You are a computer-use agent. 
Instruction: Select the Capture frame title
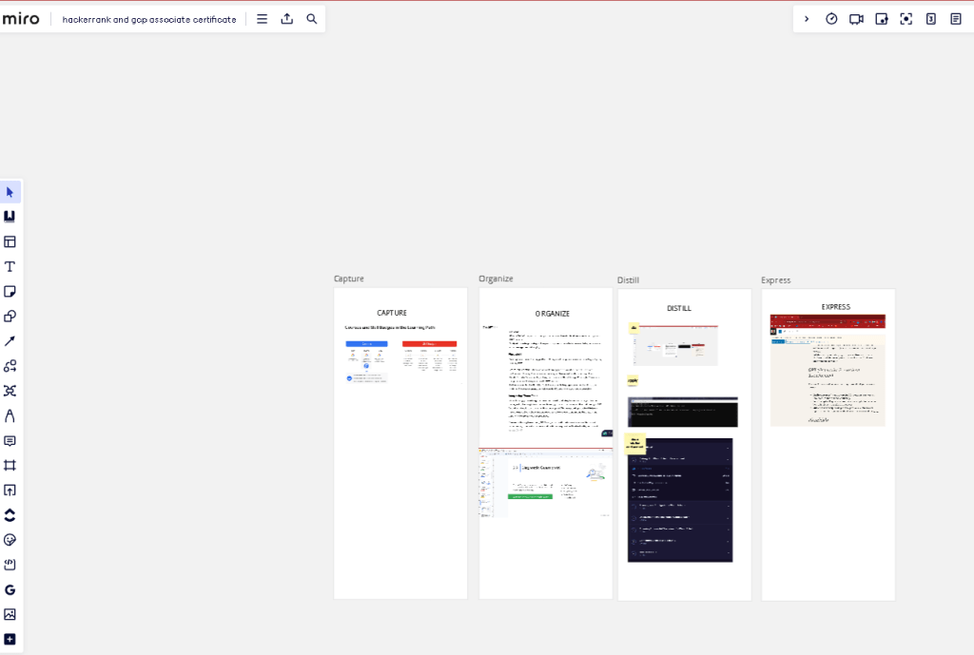point(349,279)
